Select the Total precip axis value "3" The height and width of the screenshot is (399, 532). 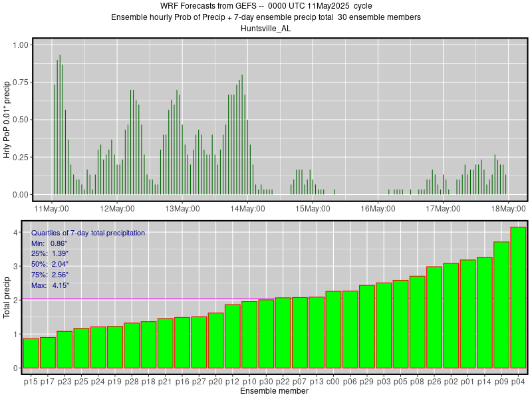[15, 267]
